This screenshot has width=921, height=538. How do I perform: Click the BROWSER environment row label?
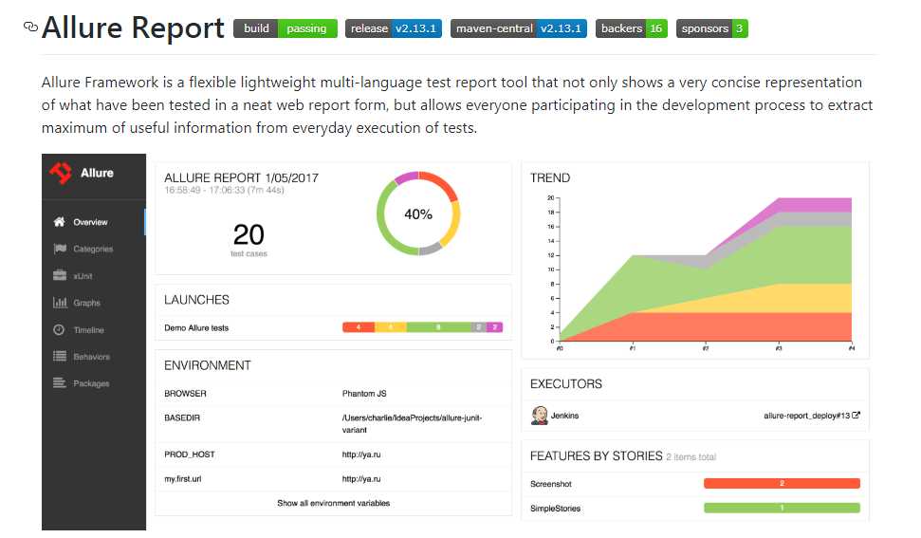click(186, 394)
